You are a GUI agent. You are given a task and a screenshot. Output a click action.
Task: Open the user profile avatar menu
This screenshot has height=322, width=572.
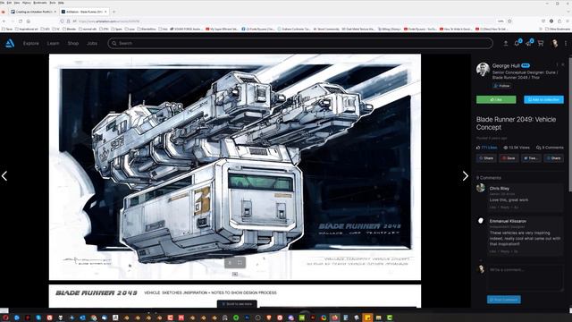click(554, 44)
